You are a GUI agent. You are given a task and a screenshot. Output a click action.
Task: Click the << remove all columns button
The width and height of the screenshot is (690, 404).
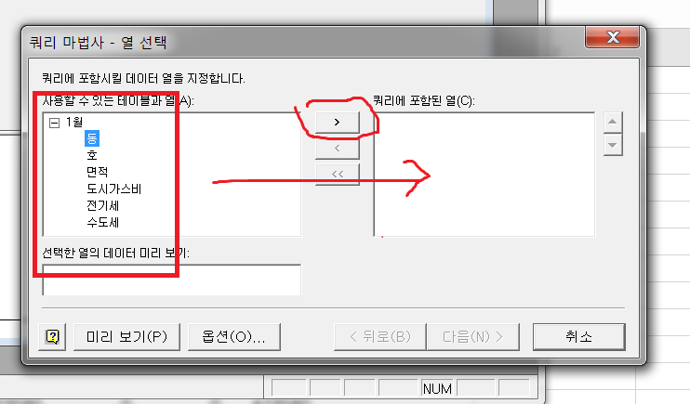pyautogui.click(x=337, y=174)
